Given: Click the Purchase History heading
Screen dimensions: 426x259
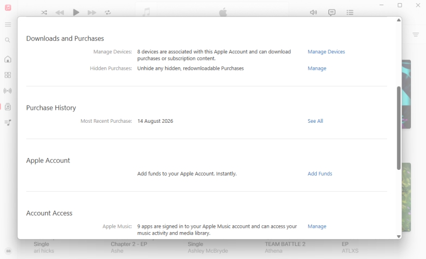Looking at the screenshot, I should (x=51, y=108).
